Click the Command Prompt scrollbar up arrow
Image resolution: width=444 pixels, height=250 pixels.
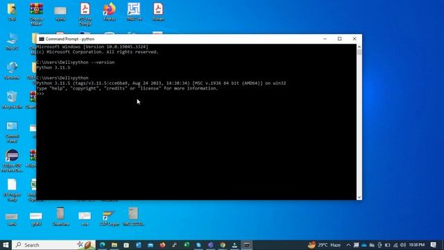tap(359, 47)
